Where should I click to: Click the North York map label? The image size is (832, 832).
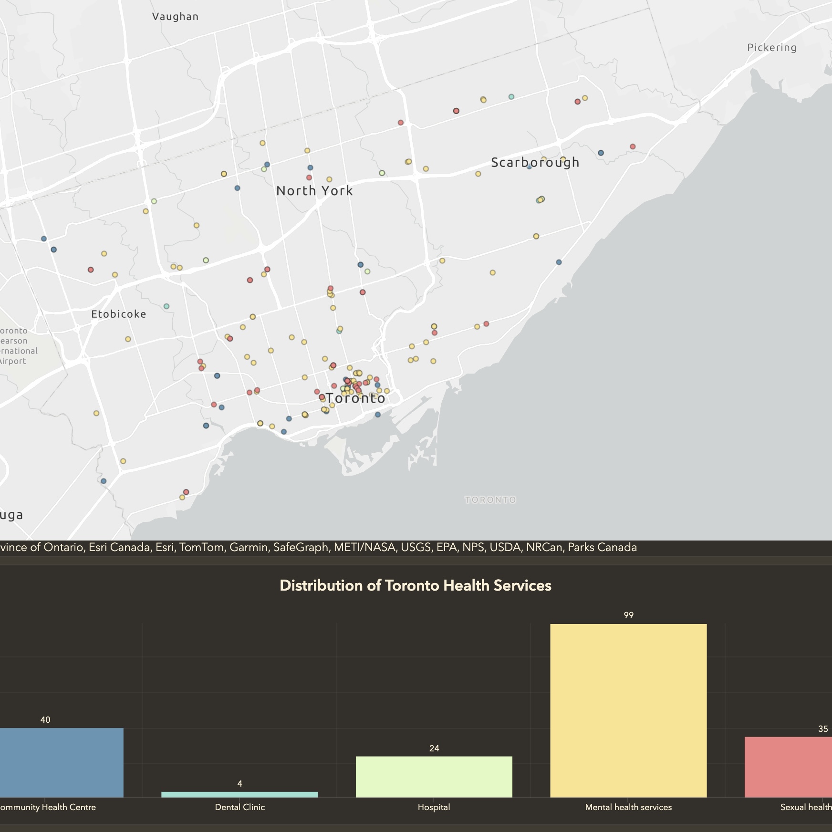(x=314, y=191)
